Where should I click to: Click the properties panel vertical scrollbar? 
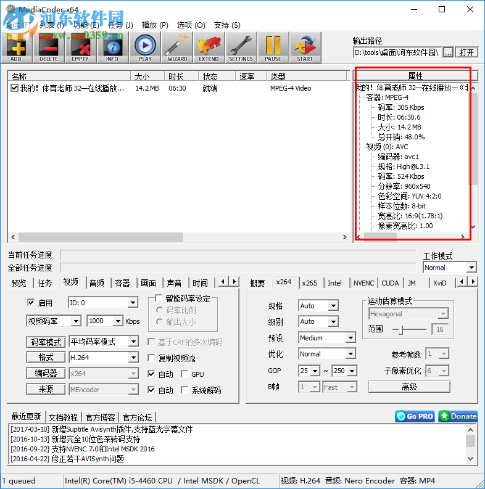point(473,157)
